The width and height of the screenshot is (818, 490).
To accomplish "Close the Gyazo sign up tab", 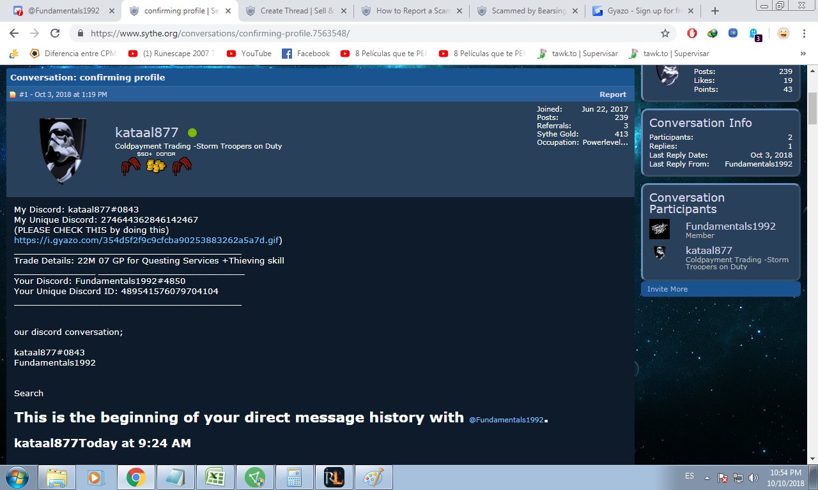I will pos(691,11).
